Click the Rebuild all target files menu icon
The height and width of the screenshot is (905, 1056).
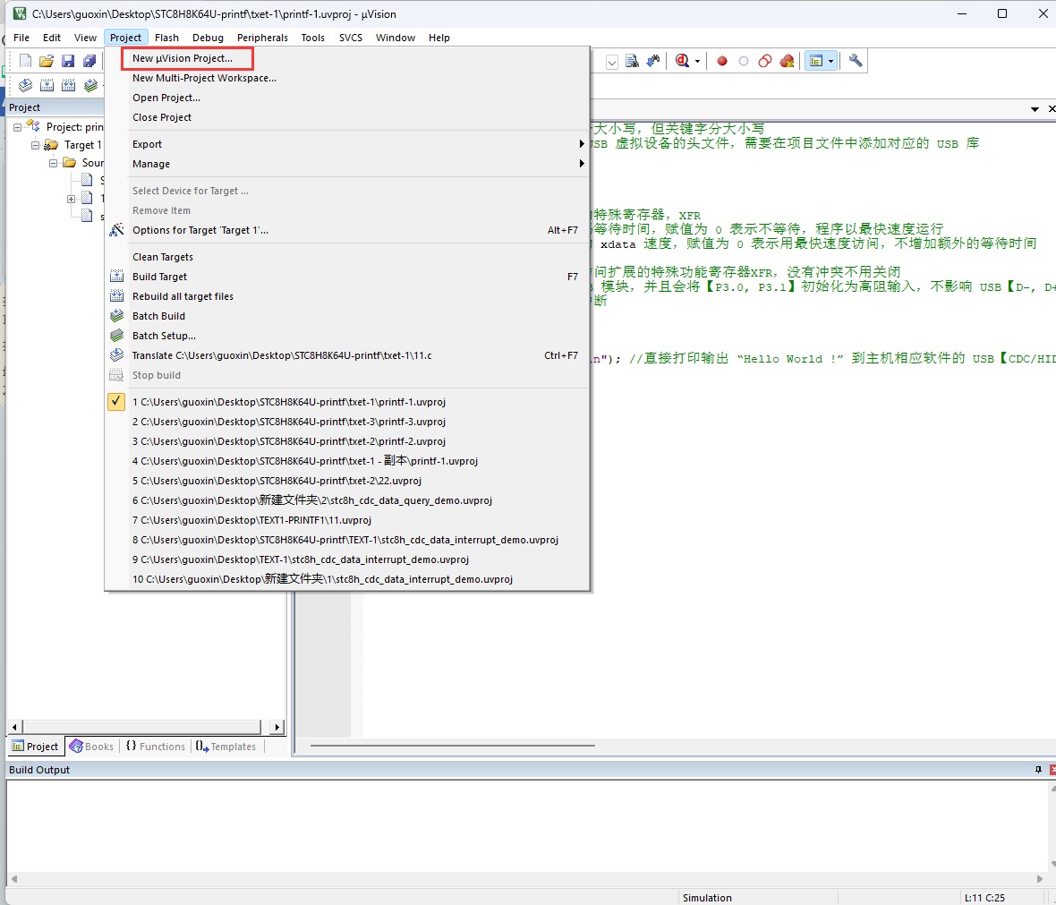pos(117,295)
